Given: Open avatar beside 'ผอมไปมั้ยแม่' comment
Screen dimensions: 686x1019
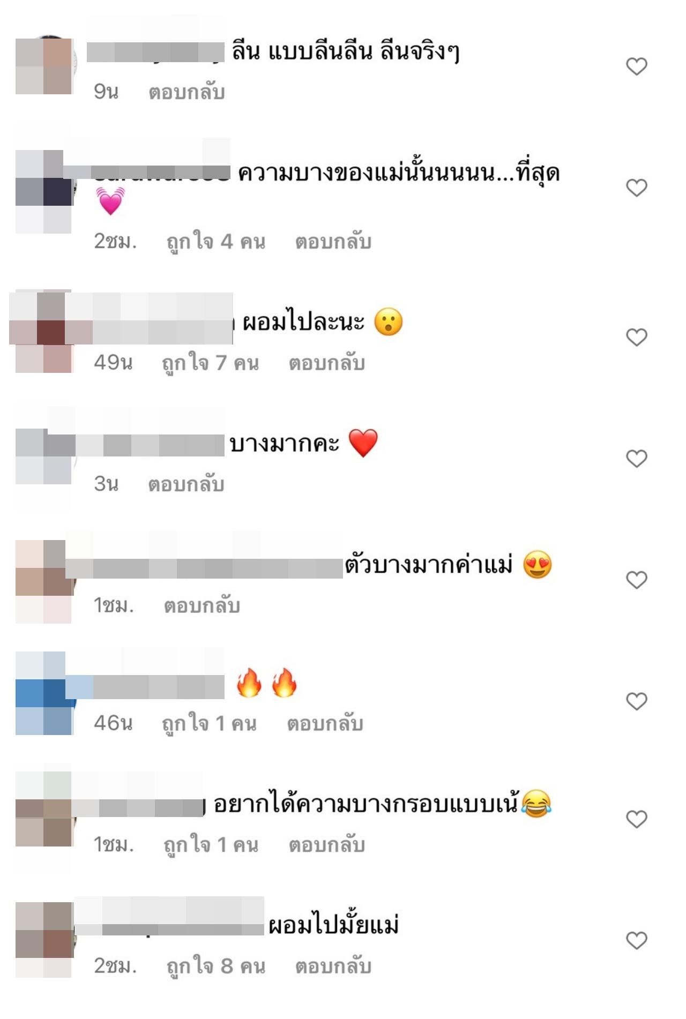Looking at the screenshot, I should point(44,940).
